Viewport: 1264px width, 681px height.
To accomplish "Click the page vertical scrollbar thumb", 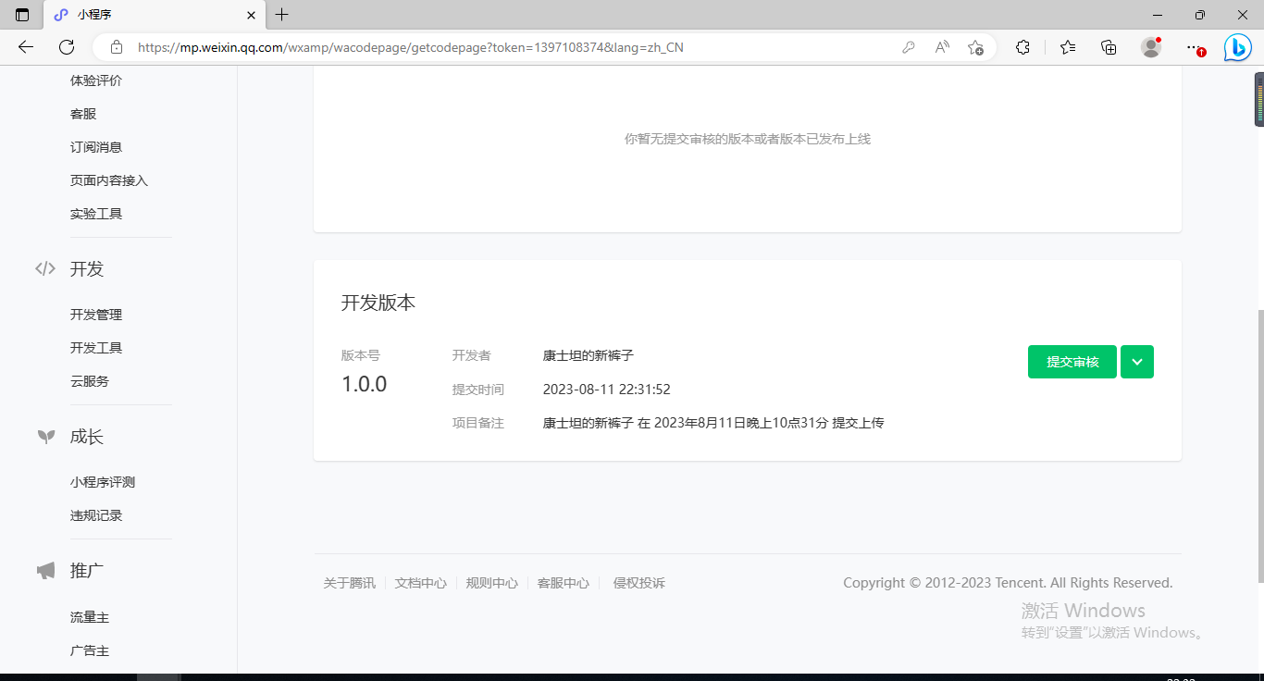I will 1259,444.
